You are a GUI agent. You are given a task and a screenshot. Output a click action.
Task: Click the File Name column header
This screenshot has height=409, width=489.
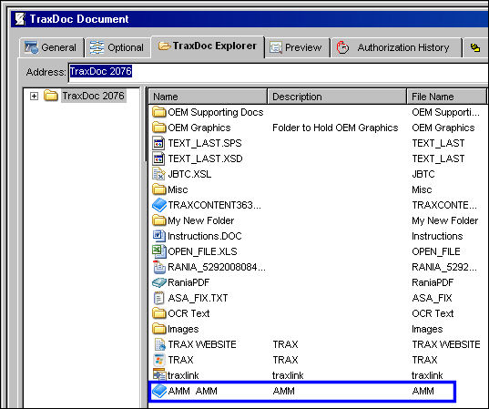coord(446,97)
